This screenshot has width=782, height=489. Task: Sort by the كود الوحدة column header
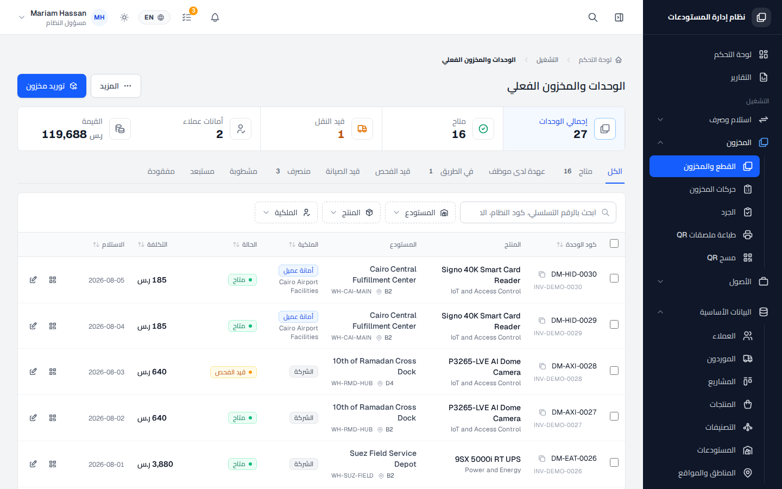point(576,244)
